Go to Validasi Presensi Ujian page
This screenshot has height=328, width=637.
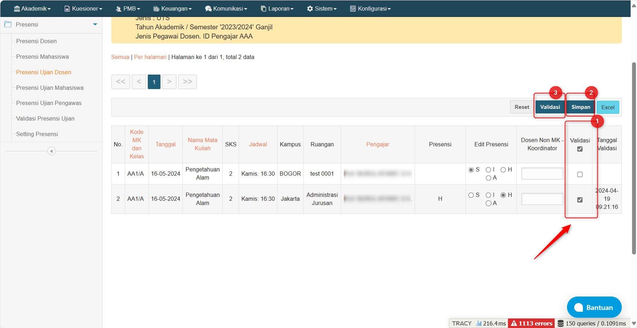(x=45, y=118)
